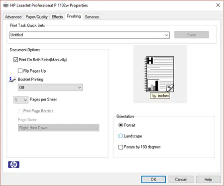The height and width of the screenshot is (186, 224).
Task: Click the Cancel button
Action: (181, 180)
